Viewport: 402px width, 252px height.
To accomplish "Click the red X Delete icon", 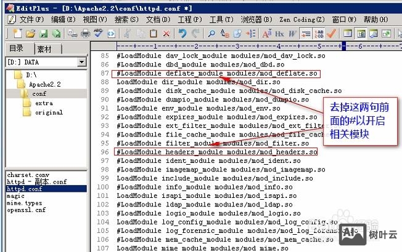I will [166, 33].
